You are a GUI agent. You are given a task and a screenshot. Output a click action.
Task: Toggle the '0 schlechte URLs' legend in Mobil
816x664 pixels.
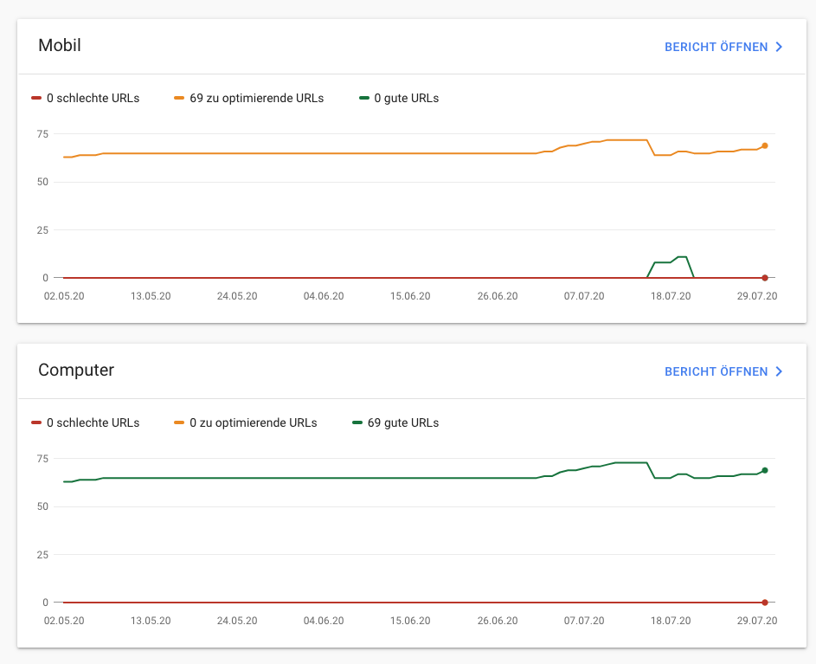pyautogui.click(x=84, y=98)
